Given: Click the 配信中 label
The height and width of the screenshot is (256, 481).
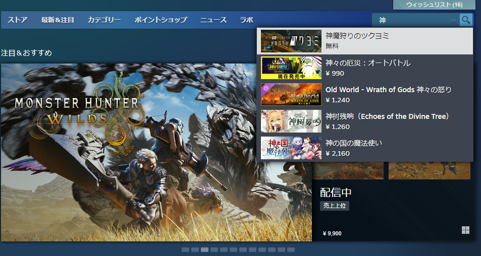Looking at the screenshot, I should click(336, 193).
